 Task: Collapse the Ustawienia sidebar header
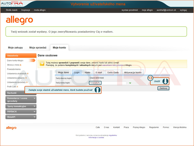(21, 56)
